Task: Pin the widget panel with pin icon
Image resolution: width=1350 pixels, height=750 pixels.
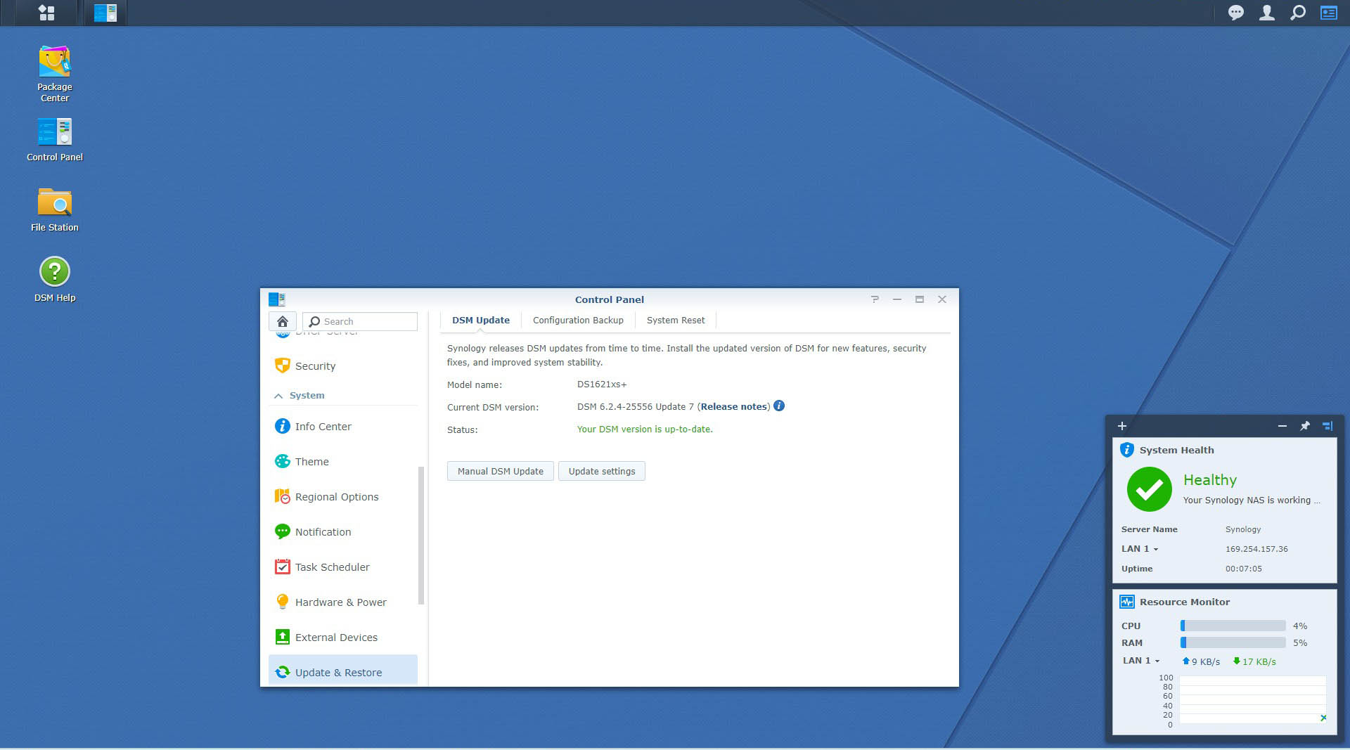Action: (1305, 426)
